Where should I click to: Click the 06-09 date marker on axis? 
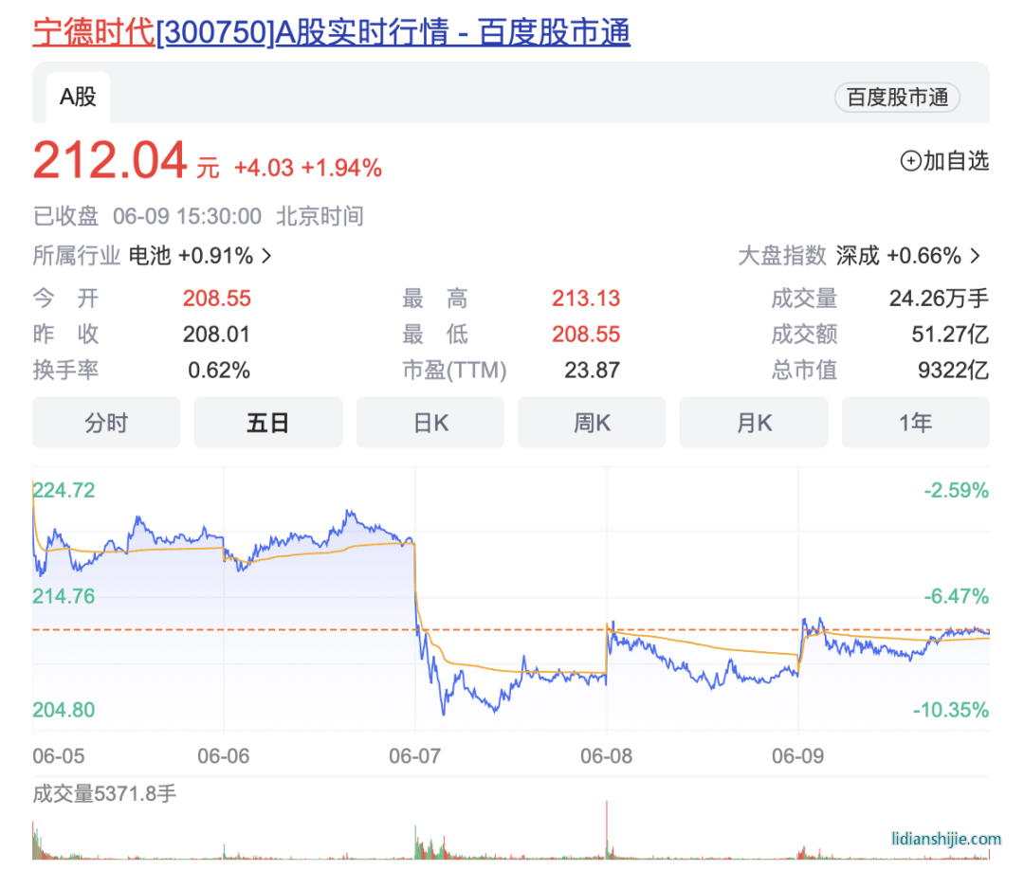coord(798,756)
